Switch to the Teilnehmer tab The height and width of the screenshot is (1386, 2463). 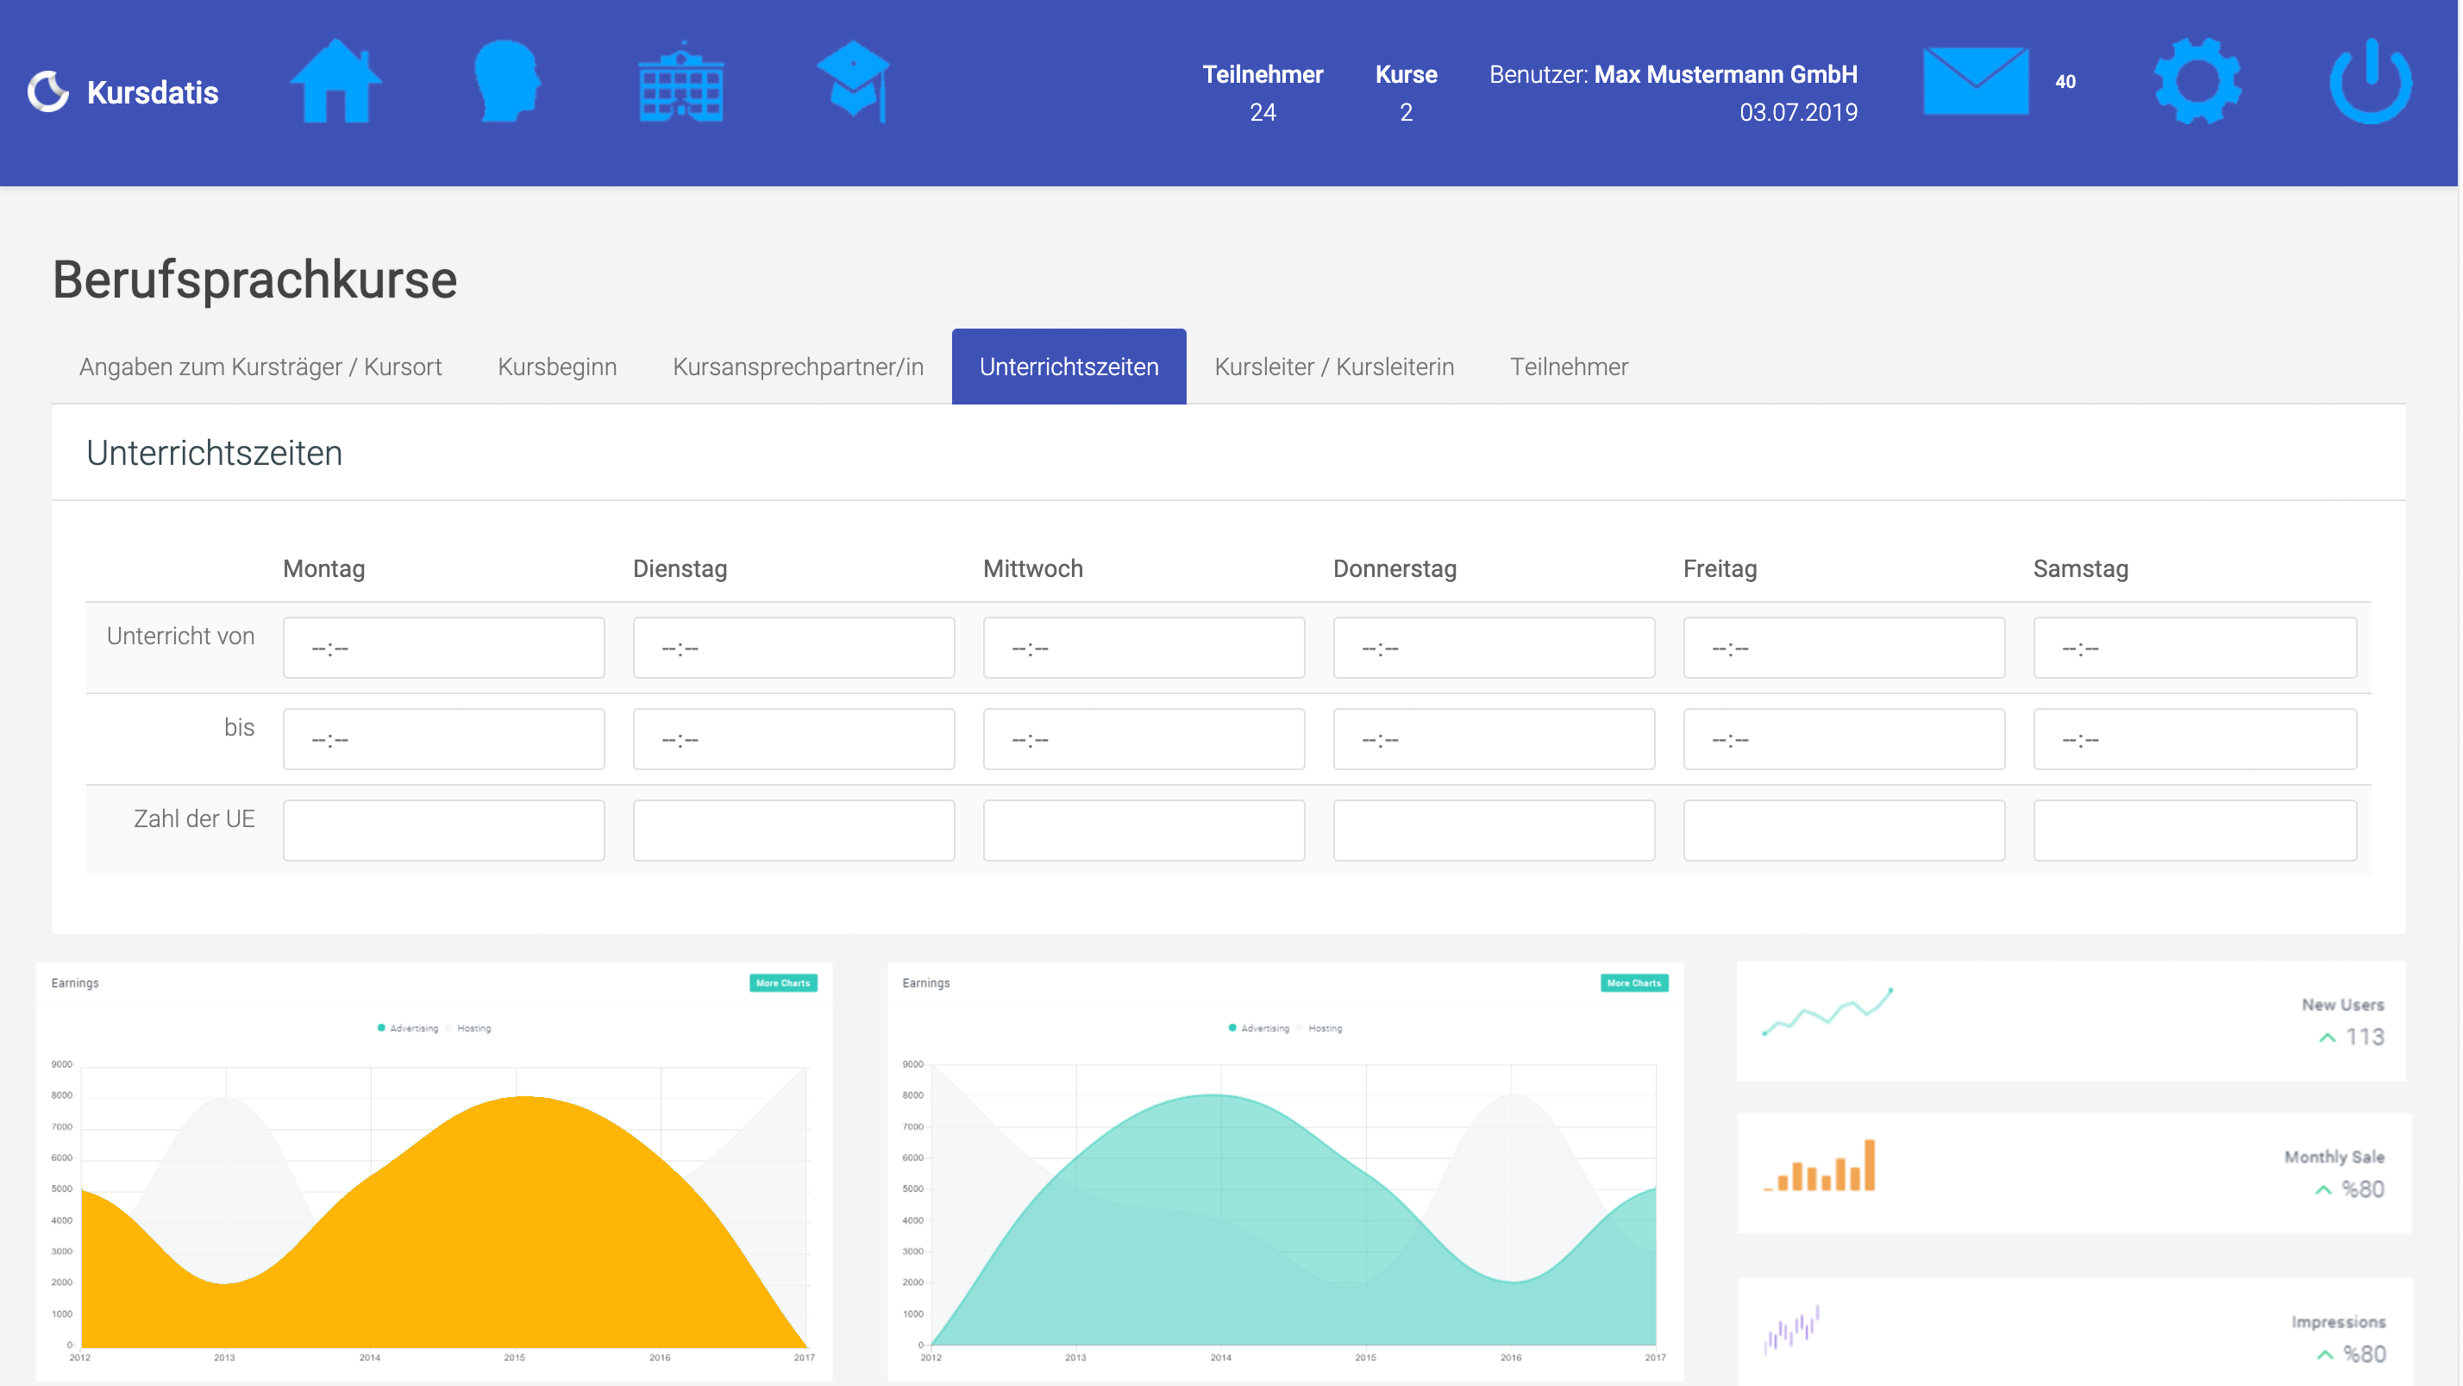tap(1569, 367)
